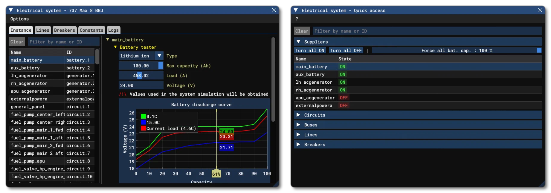Adjust the Load (A) slider

coord(141,76)
